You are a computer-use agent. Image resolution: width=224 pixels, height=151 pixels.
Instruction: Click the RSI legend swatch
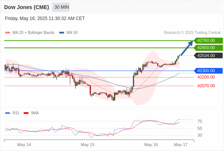click(8, 113)
